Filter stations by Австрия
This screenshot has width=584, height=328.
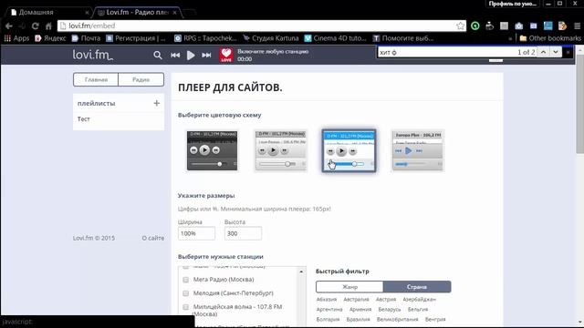tap(386, 300)
